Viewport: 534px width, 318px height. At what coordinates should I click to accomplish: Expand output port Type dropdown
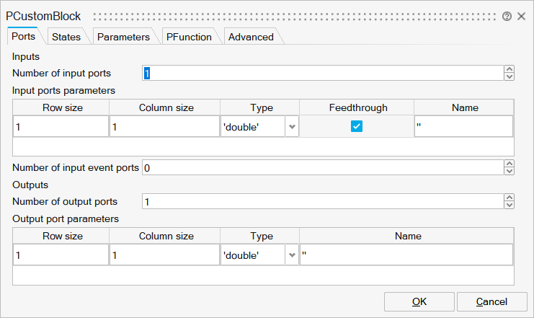[x=291, y=255]
